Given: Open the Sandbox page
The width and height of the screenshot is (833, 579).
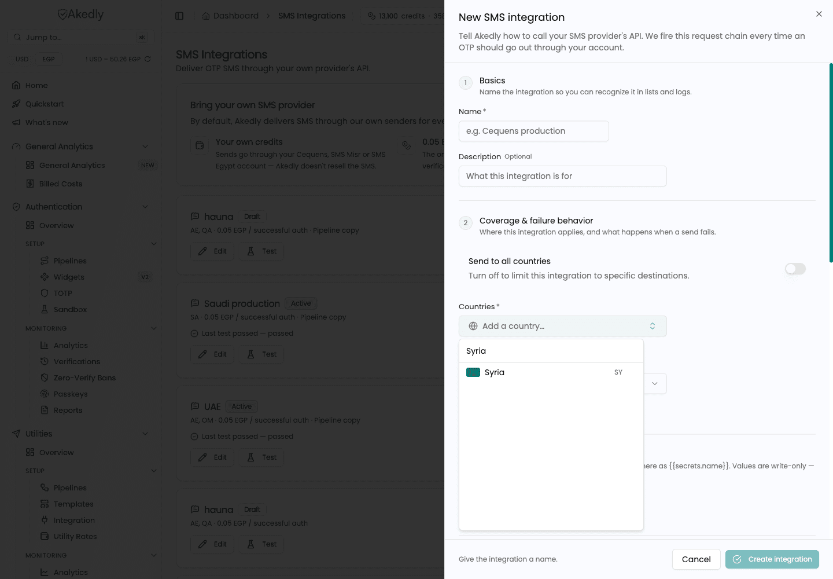Looking at the screenshot, I should (x=70, y=309).
